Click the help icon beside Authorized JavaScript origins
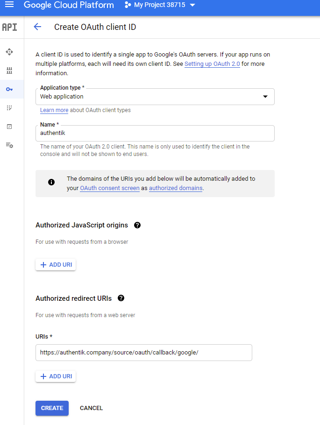 137,225
